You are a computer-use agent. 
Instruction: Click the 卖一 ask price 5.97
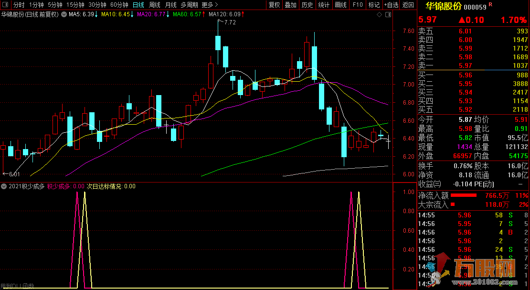pos(465,65)
